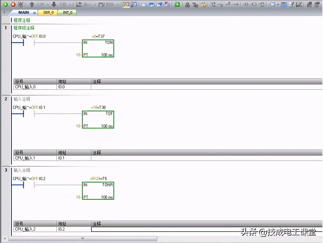This screenshot has width=323, height=243.
Task: Click the red STOP PLC button
Action: [13, 4]
